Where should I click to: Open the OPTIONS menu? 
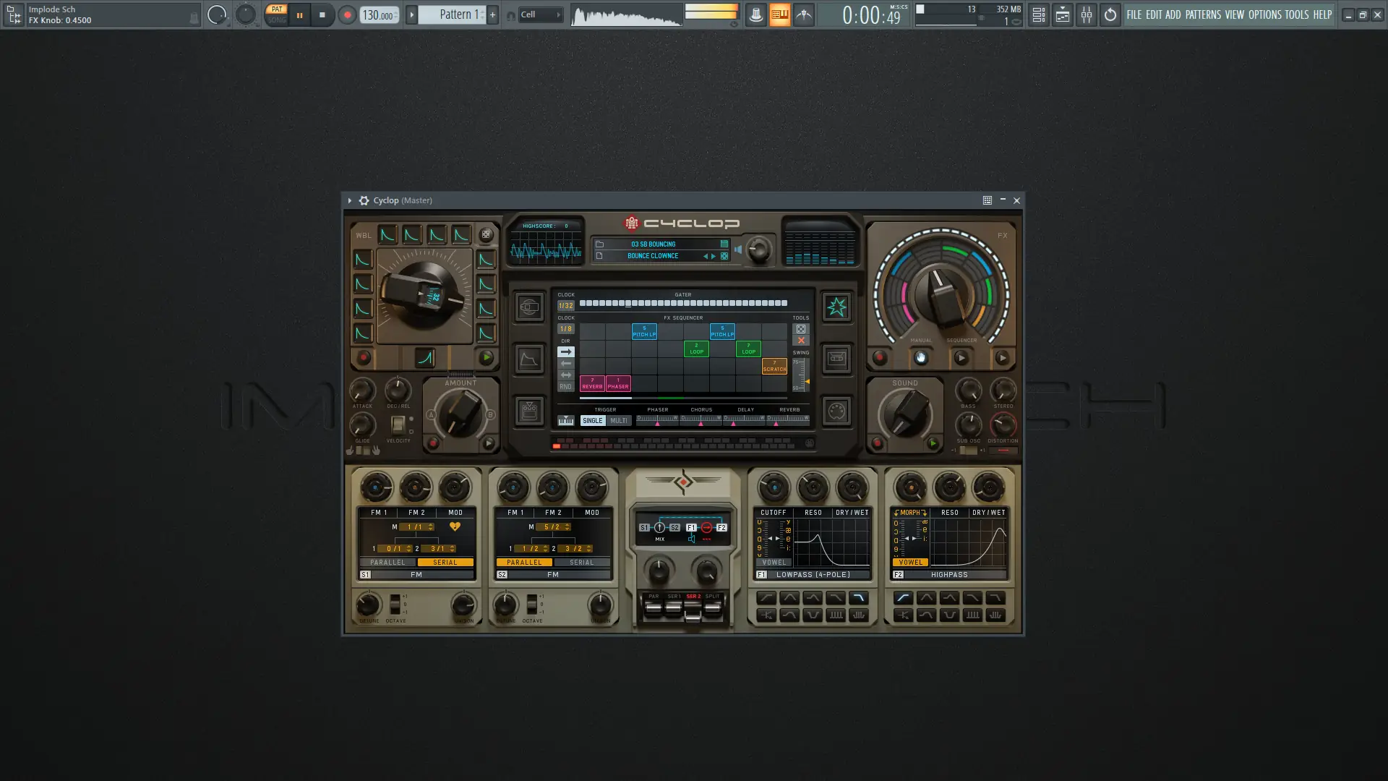(1264, 14)
